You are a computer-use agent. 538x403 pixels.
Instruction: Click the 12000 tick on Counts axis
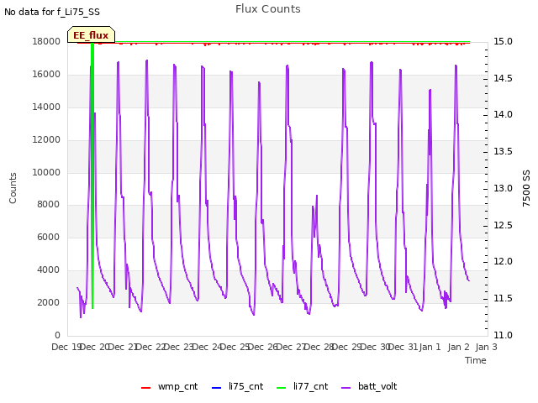click(x=46, y=139)
